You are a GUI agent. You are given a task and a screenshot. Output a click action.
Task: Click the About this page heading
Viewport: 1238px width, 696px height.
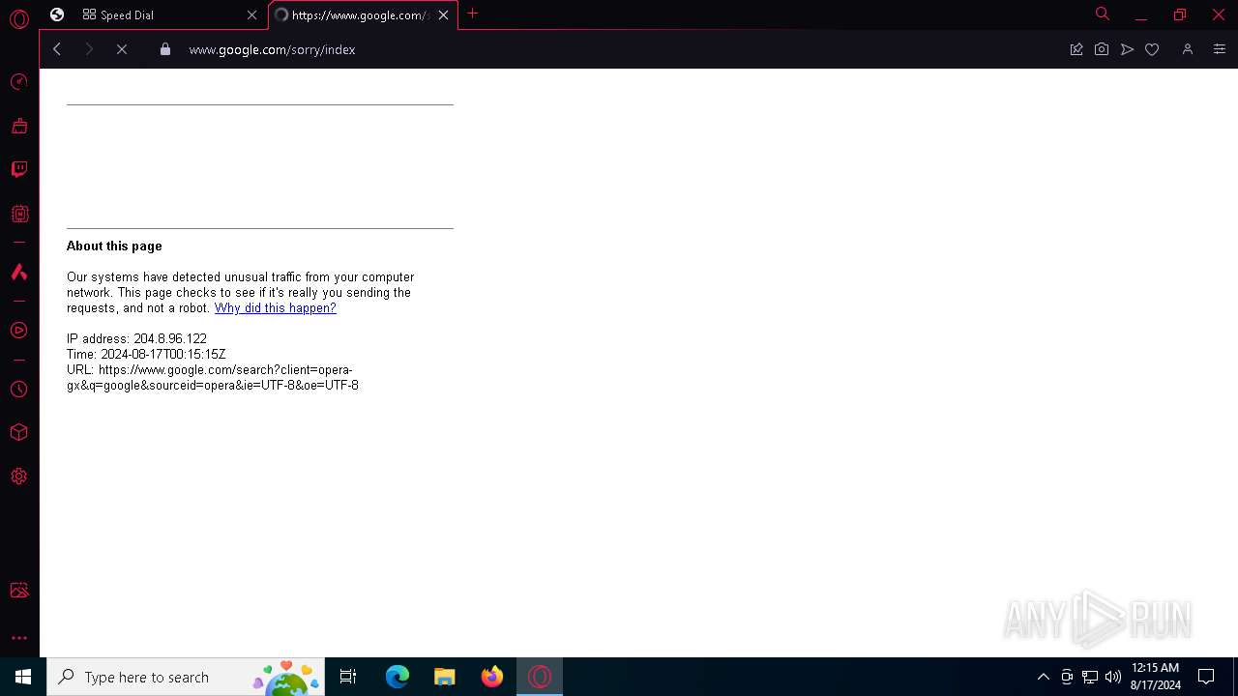114,246
